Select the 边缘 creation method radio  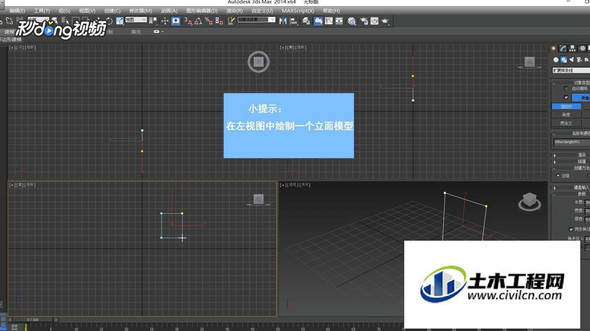pos(558,175)
